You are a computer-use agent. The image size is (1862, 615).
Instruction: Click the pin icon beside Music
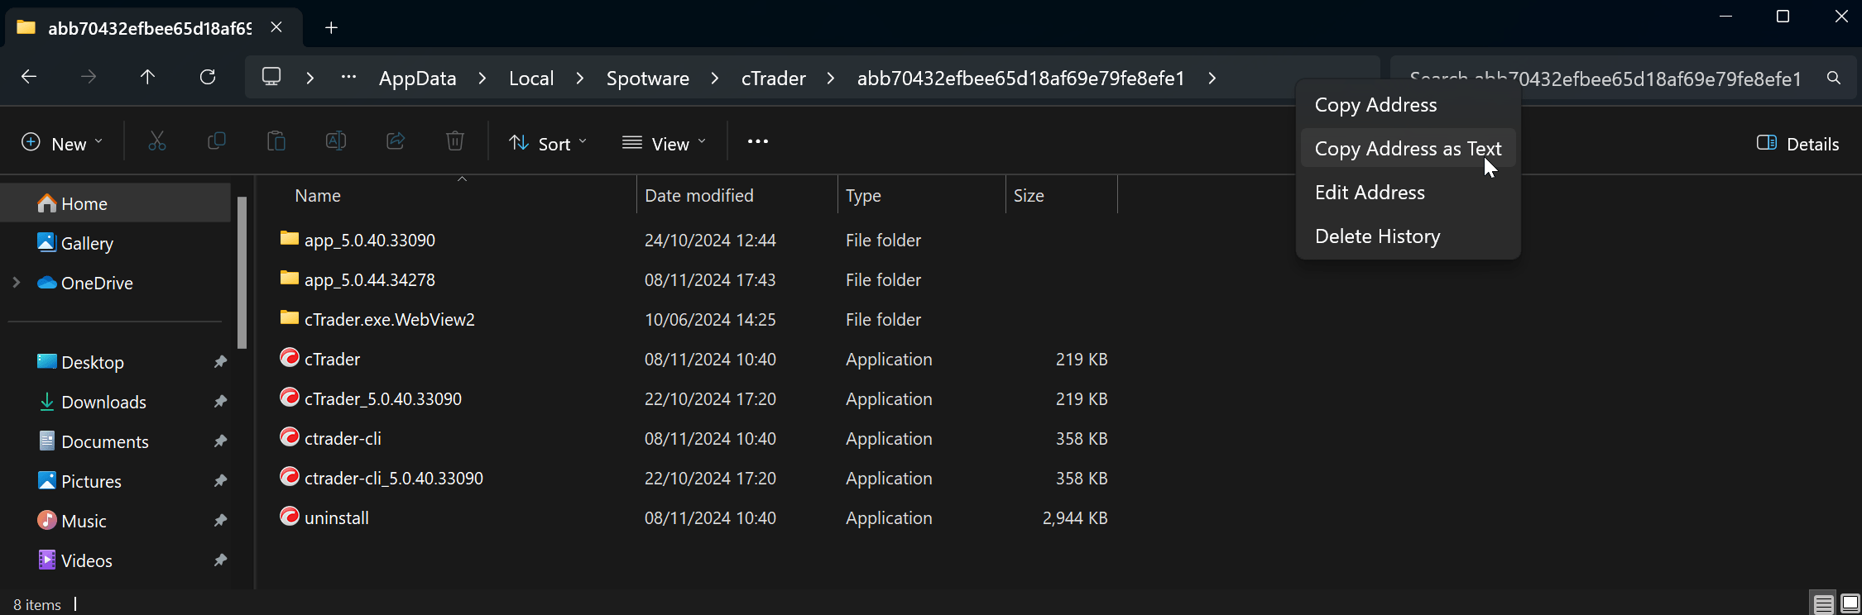tap(220, 521)
